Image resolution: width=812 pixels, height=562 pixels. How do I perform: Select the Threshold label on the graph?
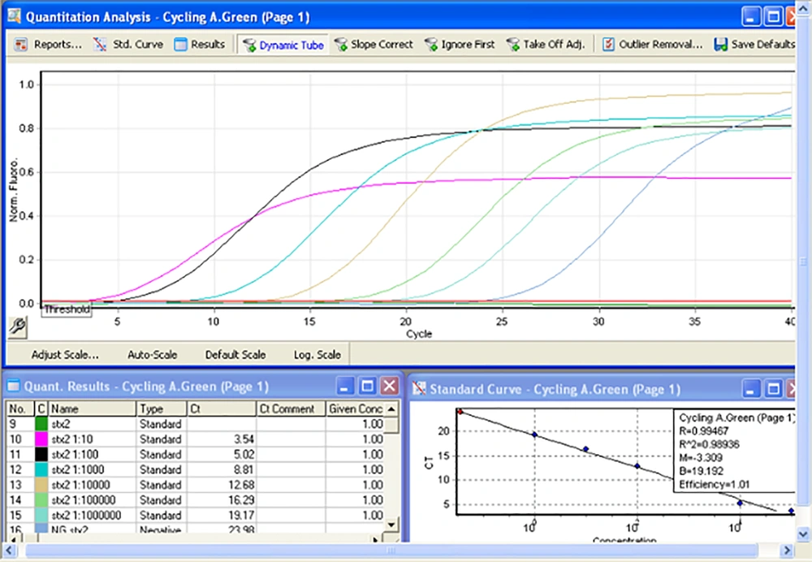[x=67, y=309]
